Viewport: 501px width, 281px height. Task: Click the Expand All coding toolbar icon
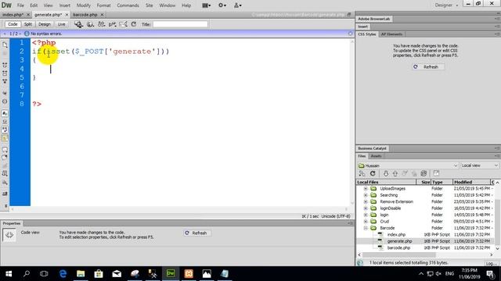[x=5, y=81]
